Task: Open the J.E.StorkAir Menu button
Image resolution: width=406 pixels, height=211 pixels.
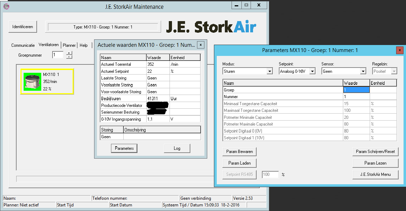Action: (375, 174)
